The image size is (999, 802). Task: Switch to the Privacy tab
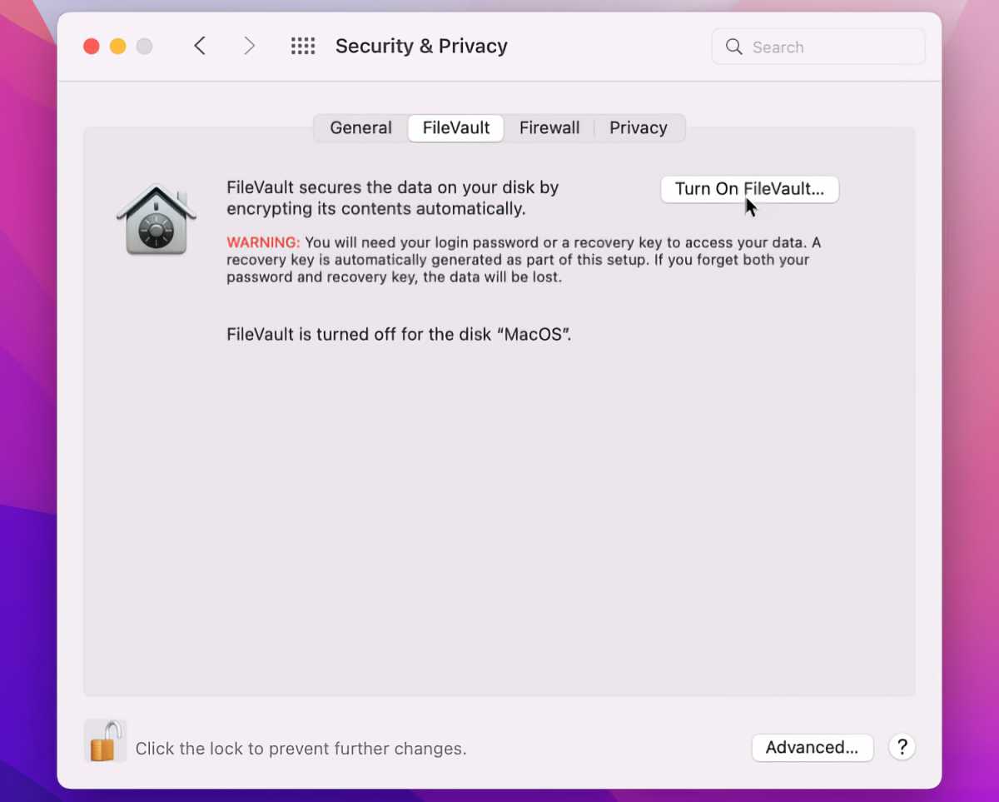point(639,128)
